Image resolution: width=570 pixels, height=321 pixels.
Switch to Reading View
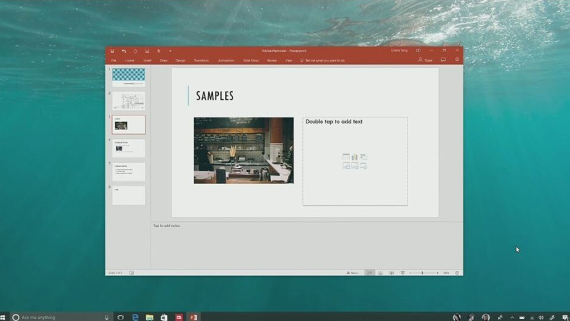(x=392, y=273)
